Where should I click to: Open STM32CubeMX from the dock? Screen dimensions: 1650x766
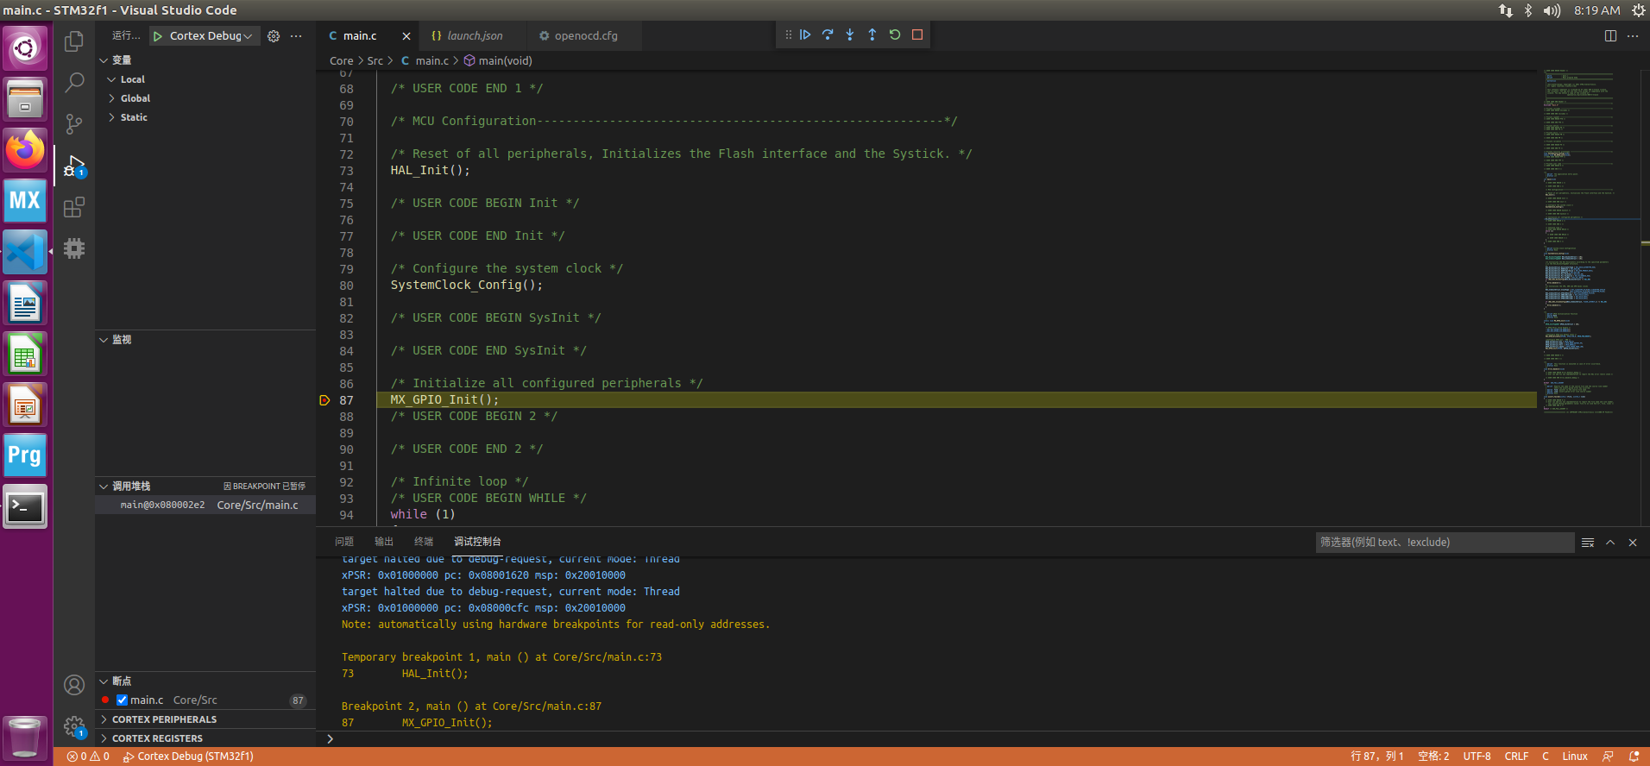[x=25, y=201]
